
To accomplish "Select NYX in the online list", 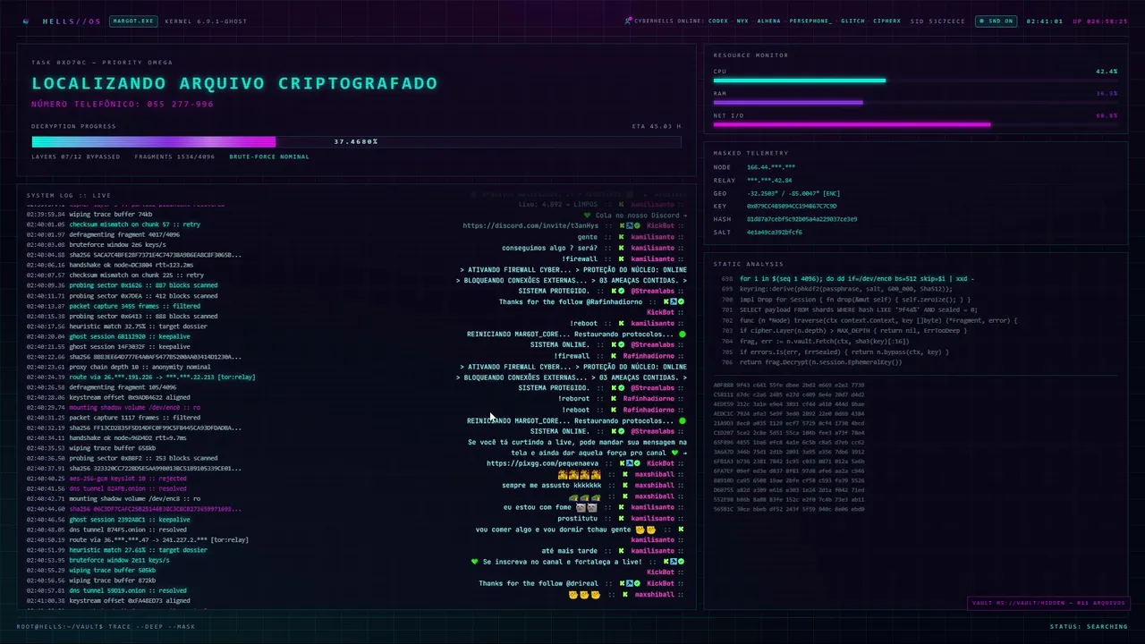I will tap(742, 21).
